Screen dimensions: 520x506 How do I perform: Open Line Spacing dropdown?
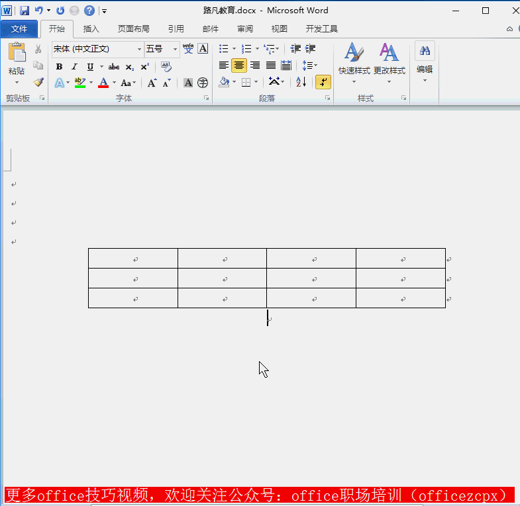pyautogui.click(x=310, y=65)
